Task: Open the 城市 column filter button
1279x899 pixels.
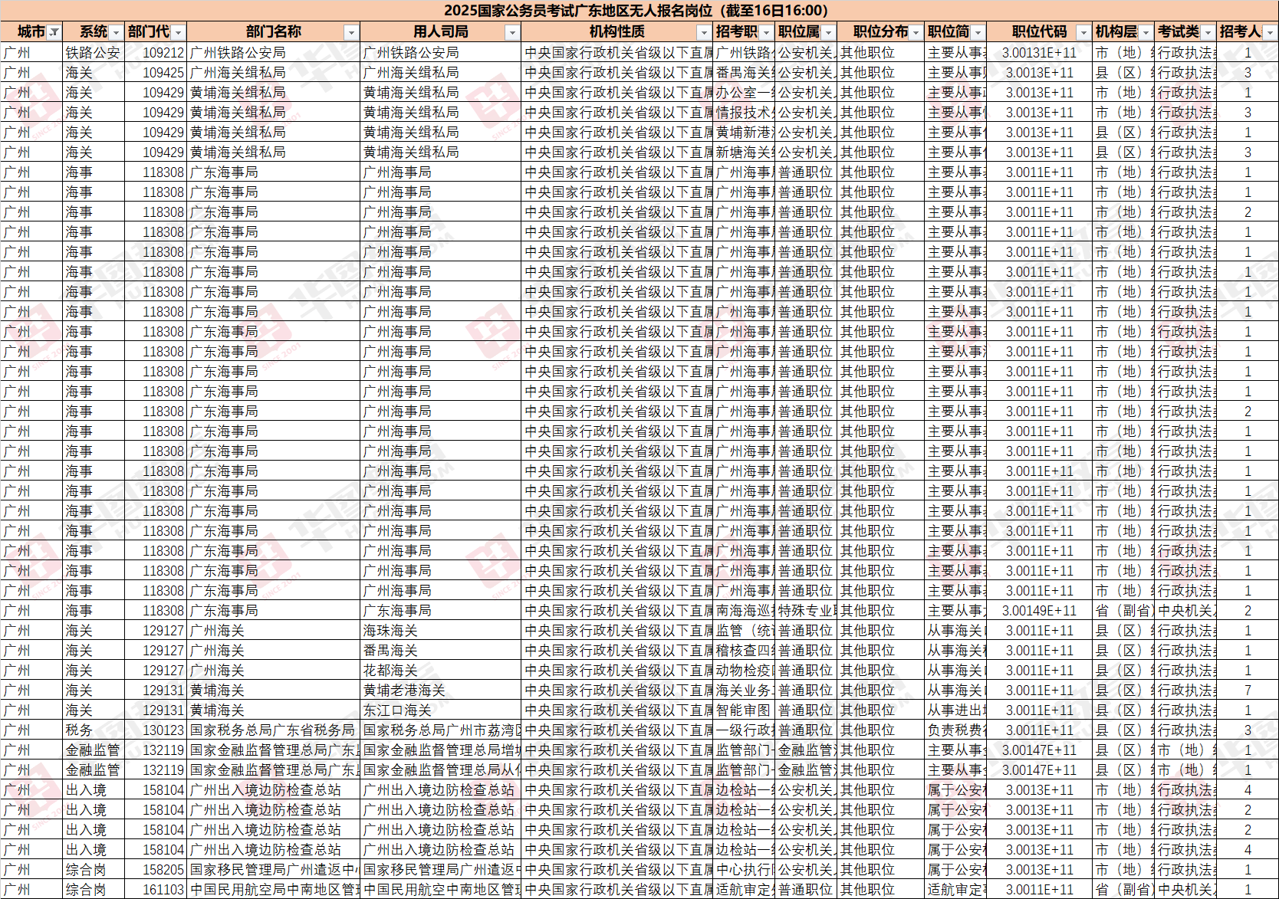Action: [x=54, y=32]
